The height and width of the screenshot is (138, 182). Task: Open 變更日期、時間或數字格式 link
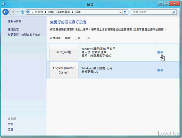point(24,35)
